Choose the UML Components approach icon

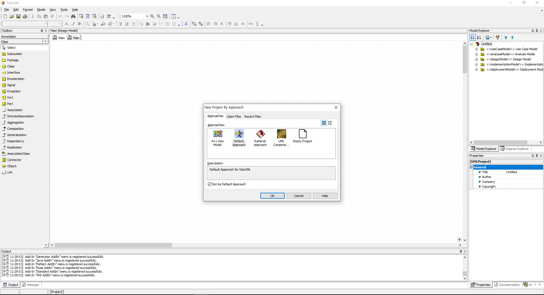pos(281,138)
